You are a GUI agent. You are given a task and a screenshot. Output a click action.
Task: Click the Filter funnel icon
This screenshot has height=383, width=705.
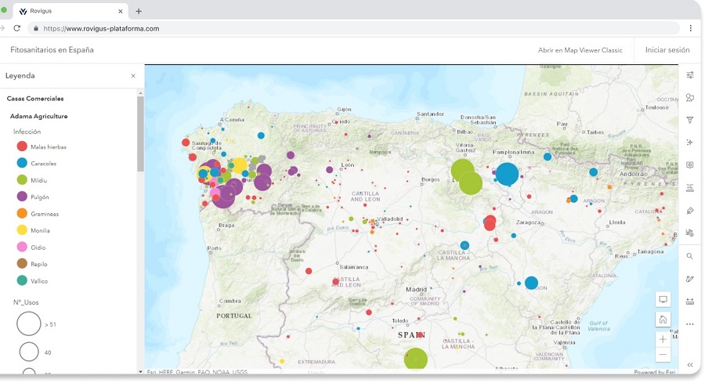tap(690, 120)
